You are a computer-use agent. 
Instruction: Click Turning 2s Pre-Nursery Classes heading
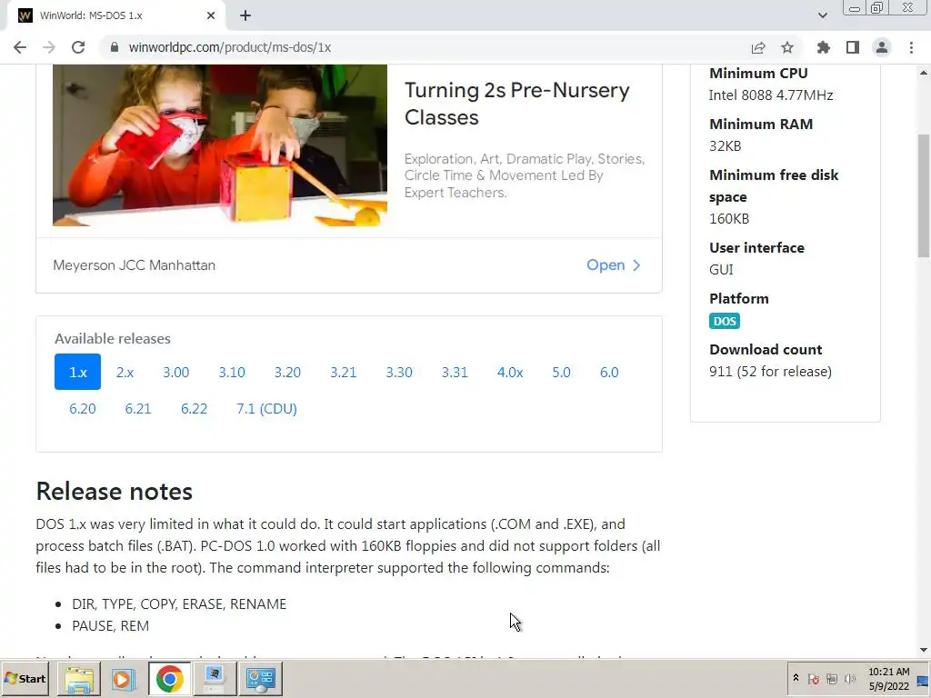coord(517,104)
